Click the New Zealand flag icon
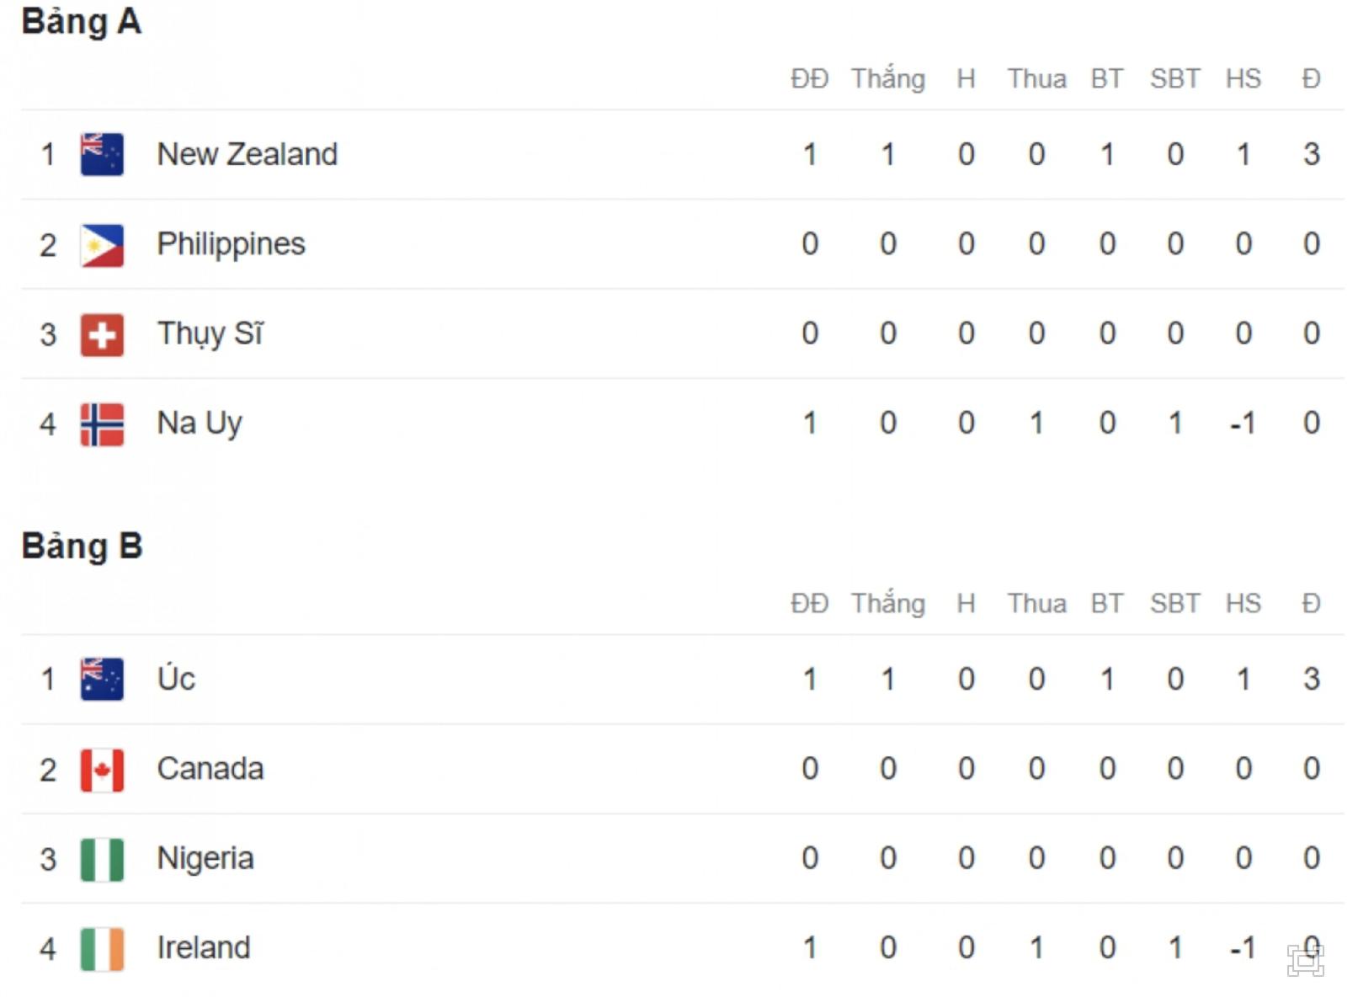1358x1008 pixels. 102,154
